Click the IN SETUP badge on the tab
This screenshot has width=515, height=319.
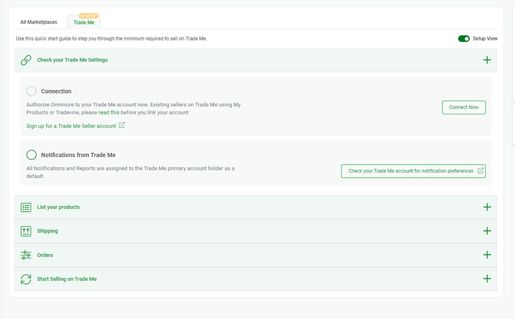click(x=88, y=16)
